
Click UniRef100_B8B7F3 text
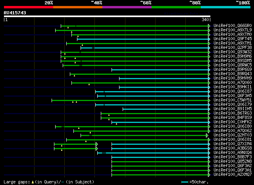pos(233,157)
